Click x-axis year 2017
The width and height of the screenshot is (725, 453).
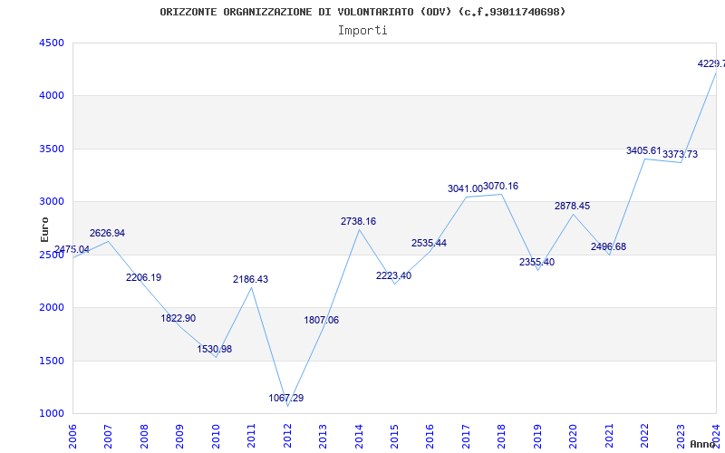click(466, 437)
